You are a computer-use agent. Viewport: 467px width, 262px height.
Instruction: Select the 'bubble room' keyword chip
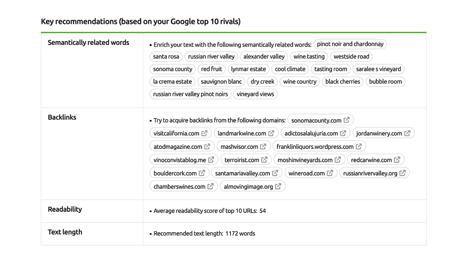385,82
